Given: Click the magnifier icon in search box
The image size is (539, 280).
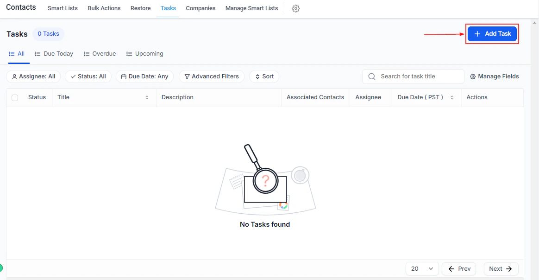Looking at the screenshot, I should click(371, 76).
